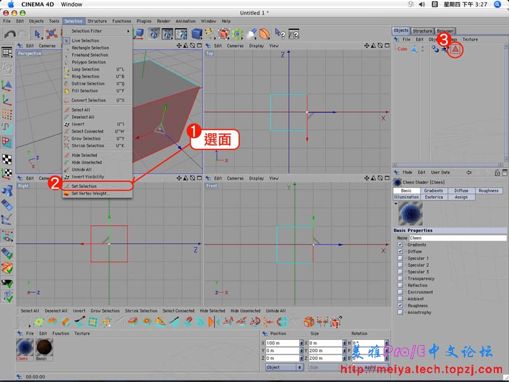Click the checkerboard texture tool in left palette
The image size is (509, 382).
pos(7,159)
